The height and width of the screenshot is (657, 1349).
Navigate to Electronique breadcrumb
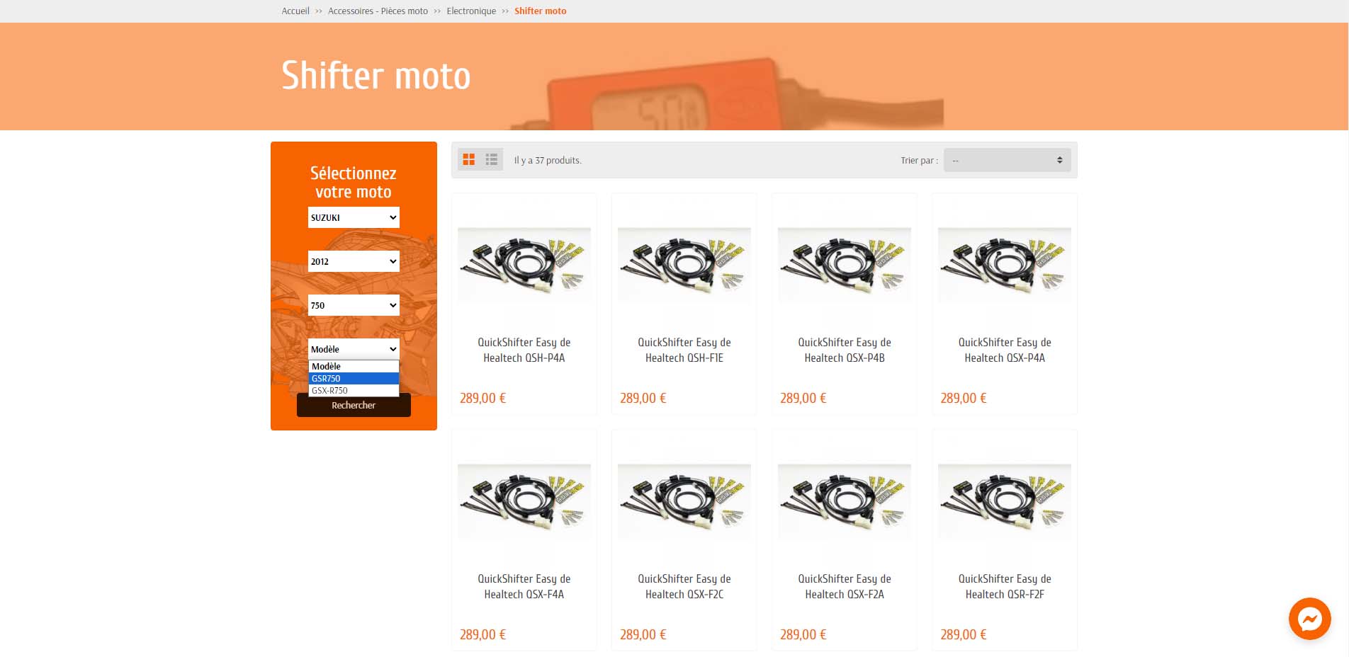[471, 11]
